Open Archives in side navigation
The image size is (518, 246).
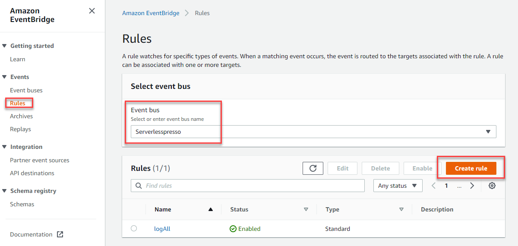[22, 116]
